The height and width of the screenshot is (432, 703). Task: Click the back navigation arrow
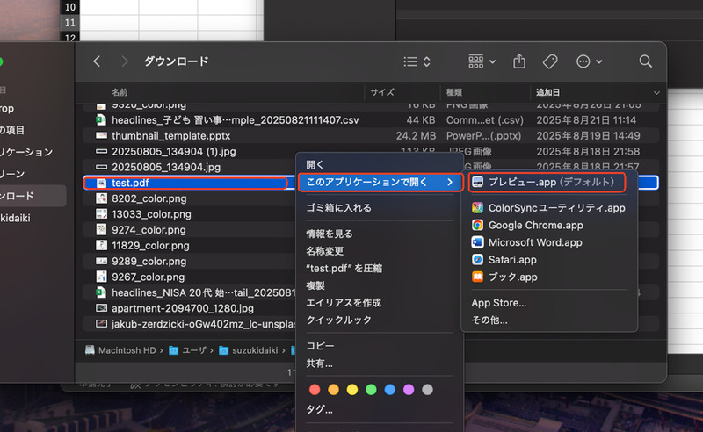[x=97, y=61]
